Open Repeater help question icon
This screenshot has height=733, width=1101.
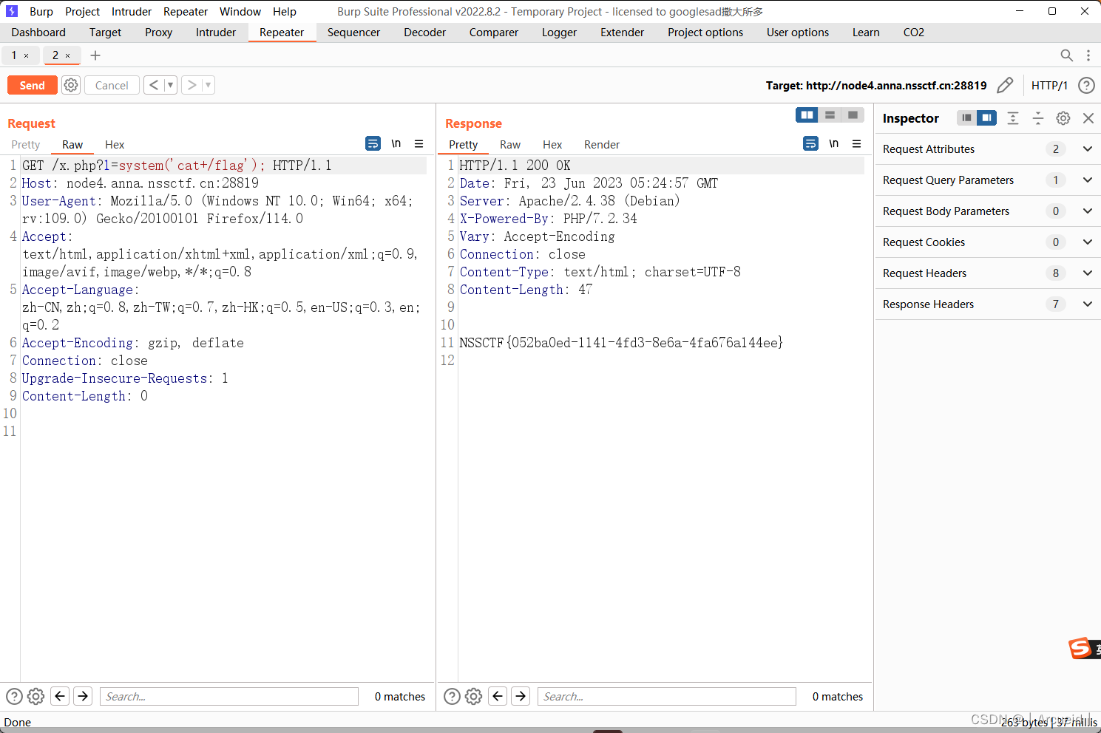1086,85
